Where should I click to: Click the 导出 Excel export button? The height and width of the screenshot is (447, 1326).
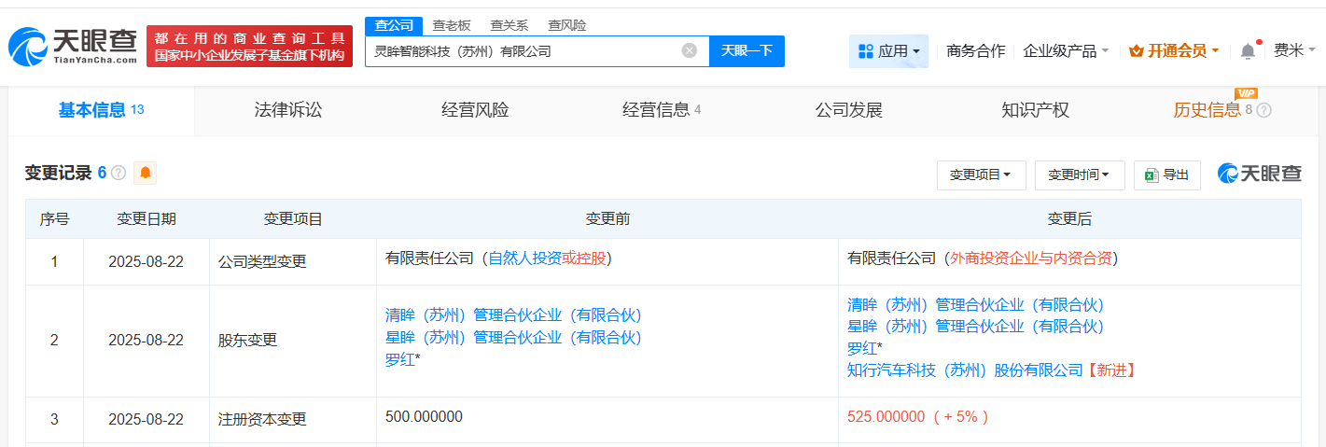point(1166,175)
